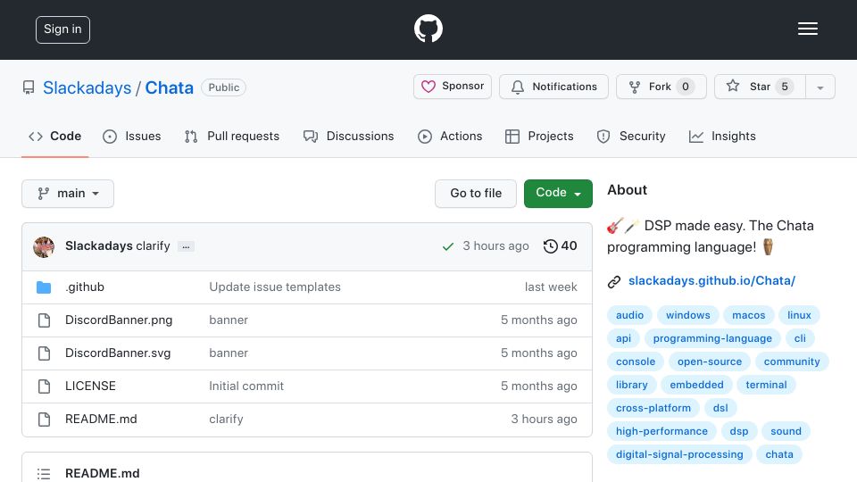Open the LICENSE file

[x=90, y=386]
